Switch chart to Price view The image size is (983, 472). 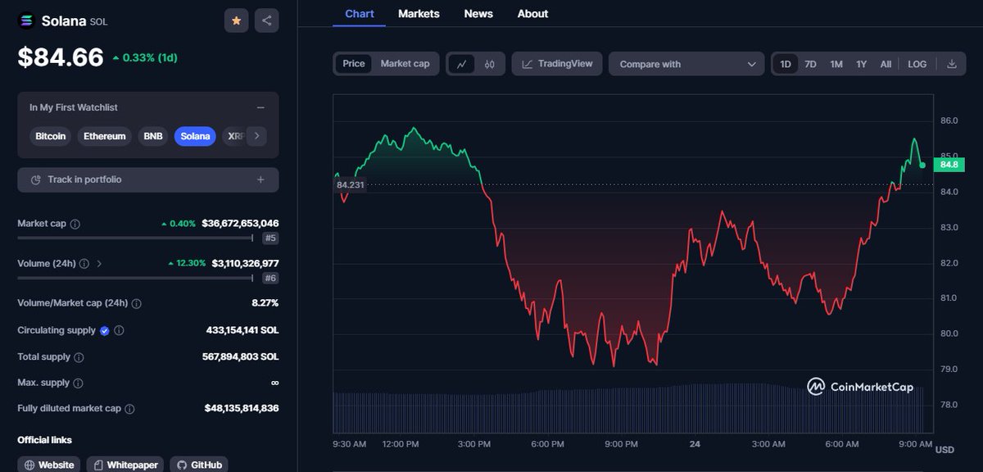pos(354,64)
